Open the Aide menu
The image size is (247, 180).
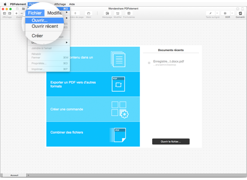point(72,4)
